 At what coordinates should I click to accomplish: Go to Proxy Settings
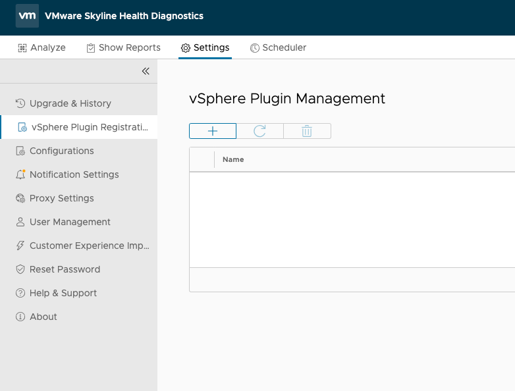click(x=79, y=198)
